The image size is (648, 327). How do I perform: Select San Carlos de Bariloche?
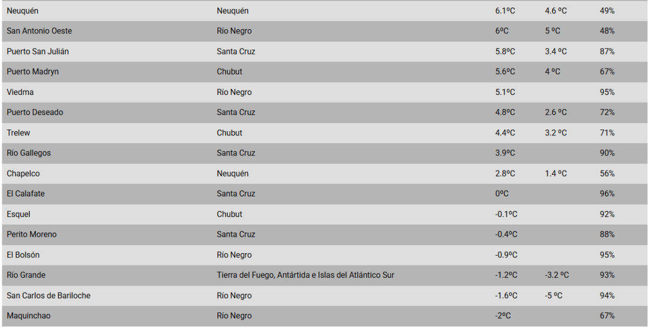(x=49, y=296)
